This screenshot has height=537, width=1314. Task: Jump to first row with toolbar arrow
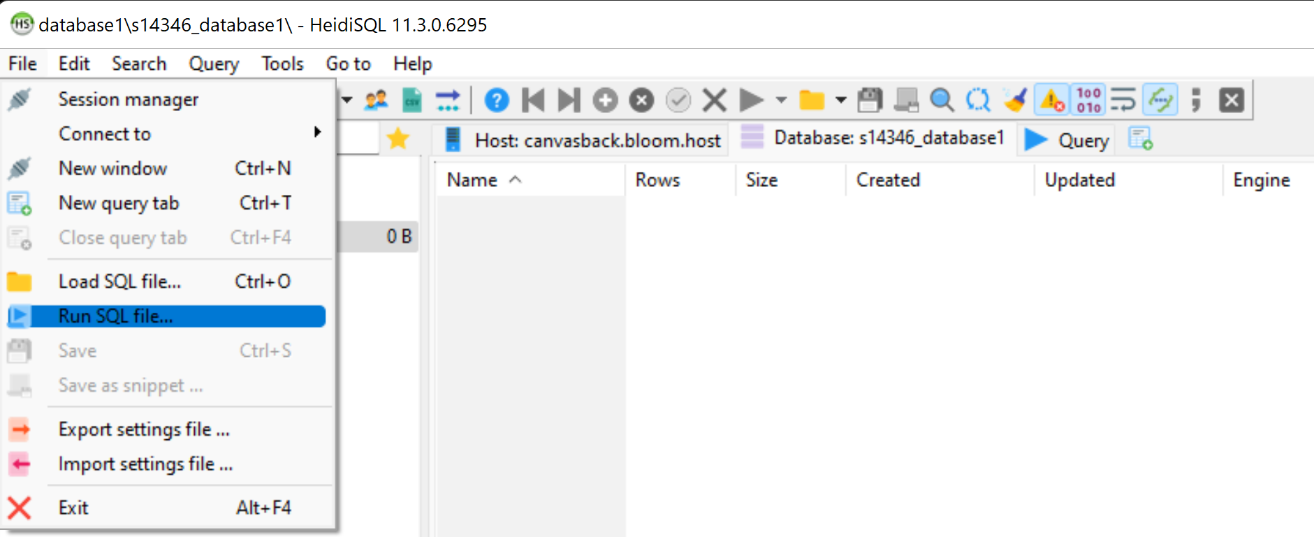click(533, 101)
